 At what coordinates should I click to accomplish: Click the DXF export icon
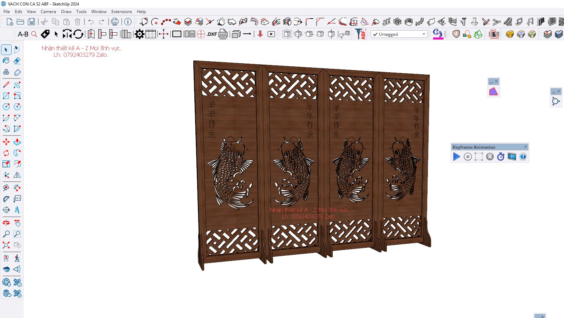tap(212, 34)
